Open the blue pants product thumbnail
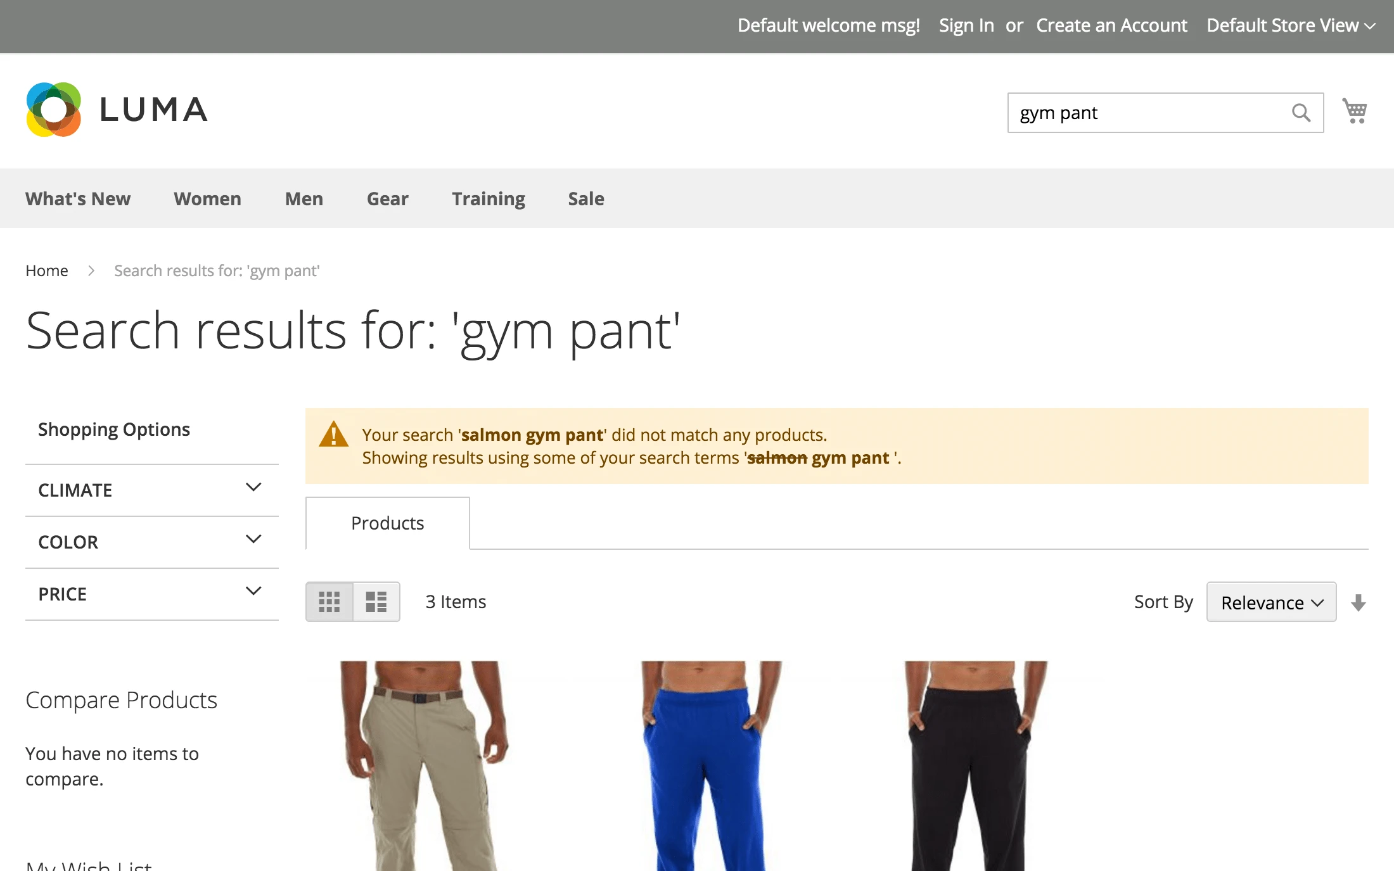The image size is (1394, 871). point(711,765)
